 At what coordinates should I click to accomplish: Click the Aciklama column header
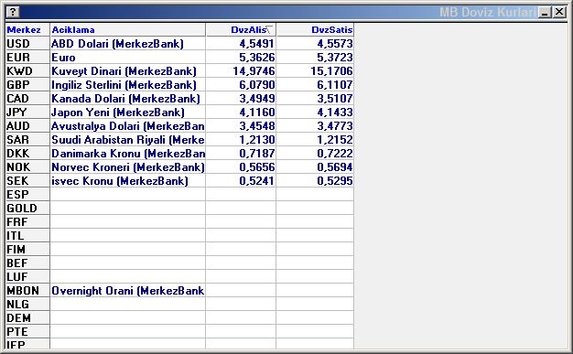pyautogui.click(x=128, y=29)
